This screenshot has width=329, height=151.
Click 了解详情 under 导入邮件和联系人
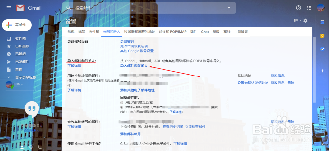click(x=74, y=66)
